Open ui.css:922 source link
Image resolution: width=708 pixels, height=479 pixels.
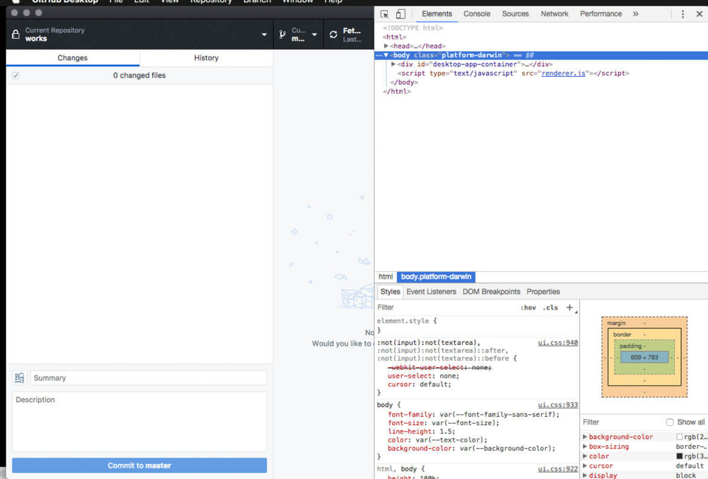pyautogui.click(x=558, y=469)
